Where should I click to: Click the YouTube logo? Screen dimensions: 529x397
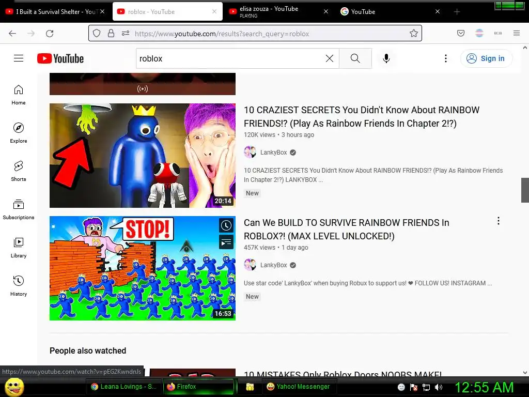coord(60,58)
